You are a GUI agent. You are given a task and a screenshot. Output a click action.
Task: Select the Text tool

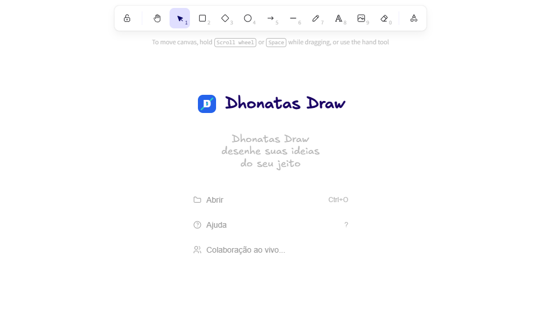point(339,18)
